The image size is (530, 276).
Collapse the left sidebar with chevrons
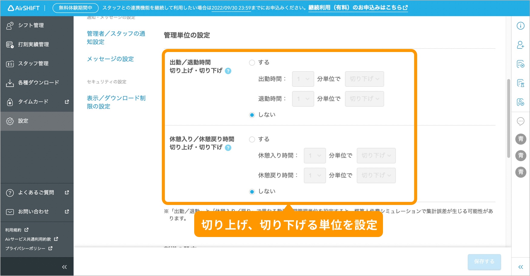click(x=64, y=267)
